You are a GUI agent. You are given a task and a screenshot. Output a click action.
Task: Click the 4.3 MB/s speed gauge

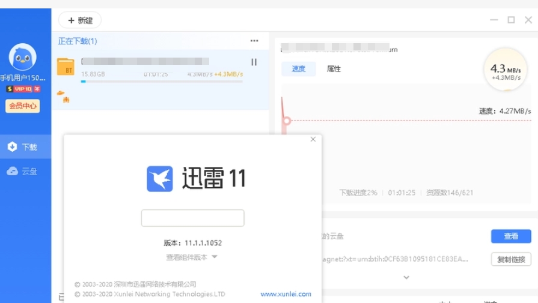[x=506, y=70]
